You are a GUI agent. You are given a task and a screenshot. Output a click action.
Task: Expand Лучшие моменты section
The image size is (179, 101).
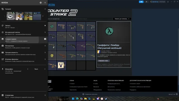point(45,52)
